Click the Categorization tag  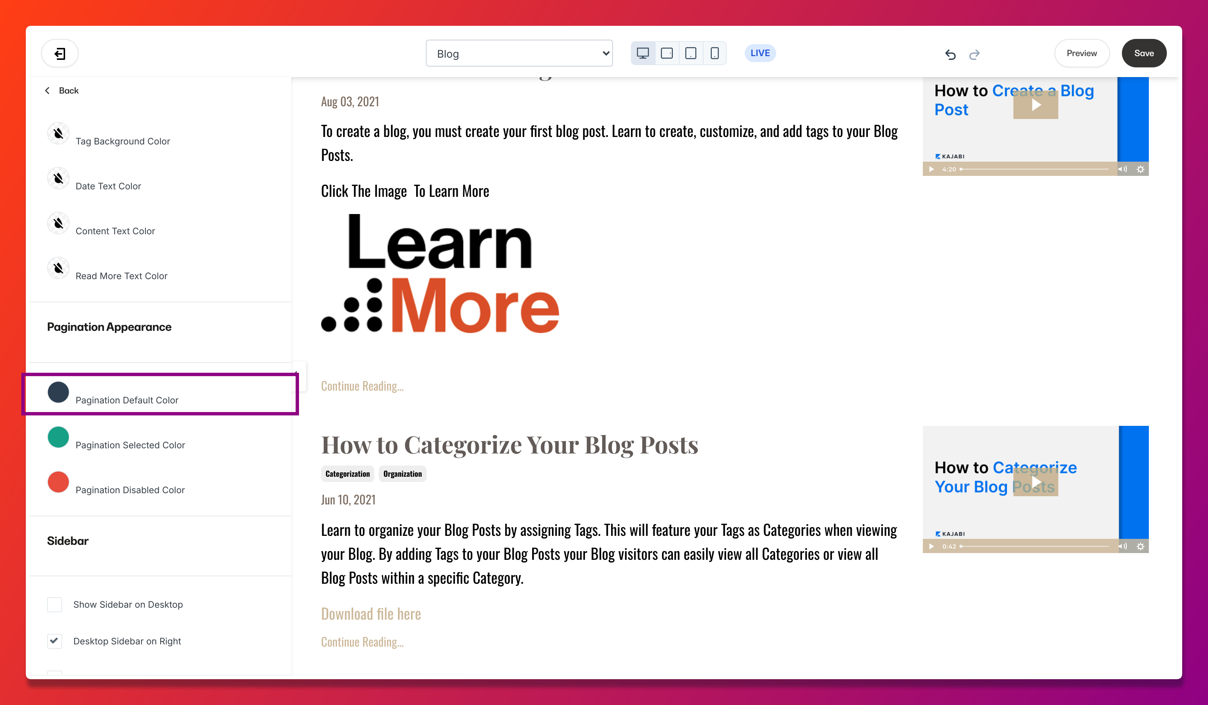348,473
